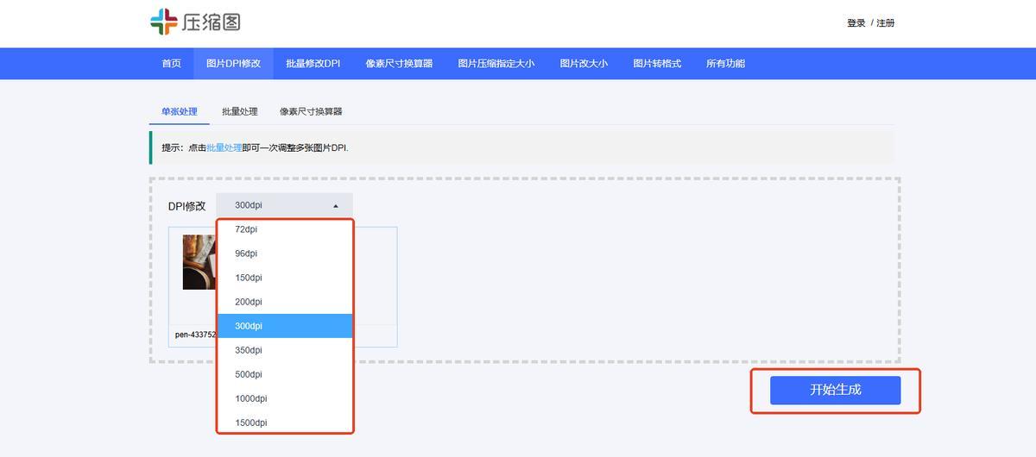The height and width of the screenshot is (457, 1036).
Task: Select 72dpi from the dropdown list
Action: click(246, 229)
